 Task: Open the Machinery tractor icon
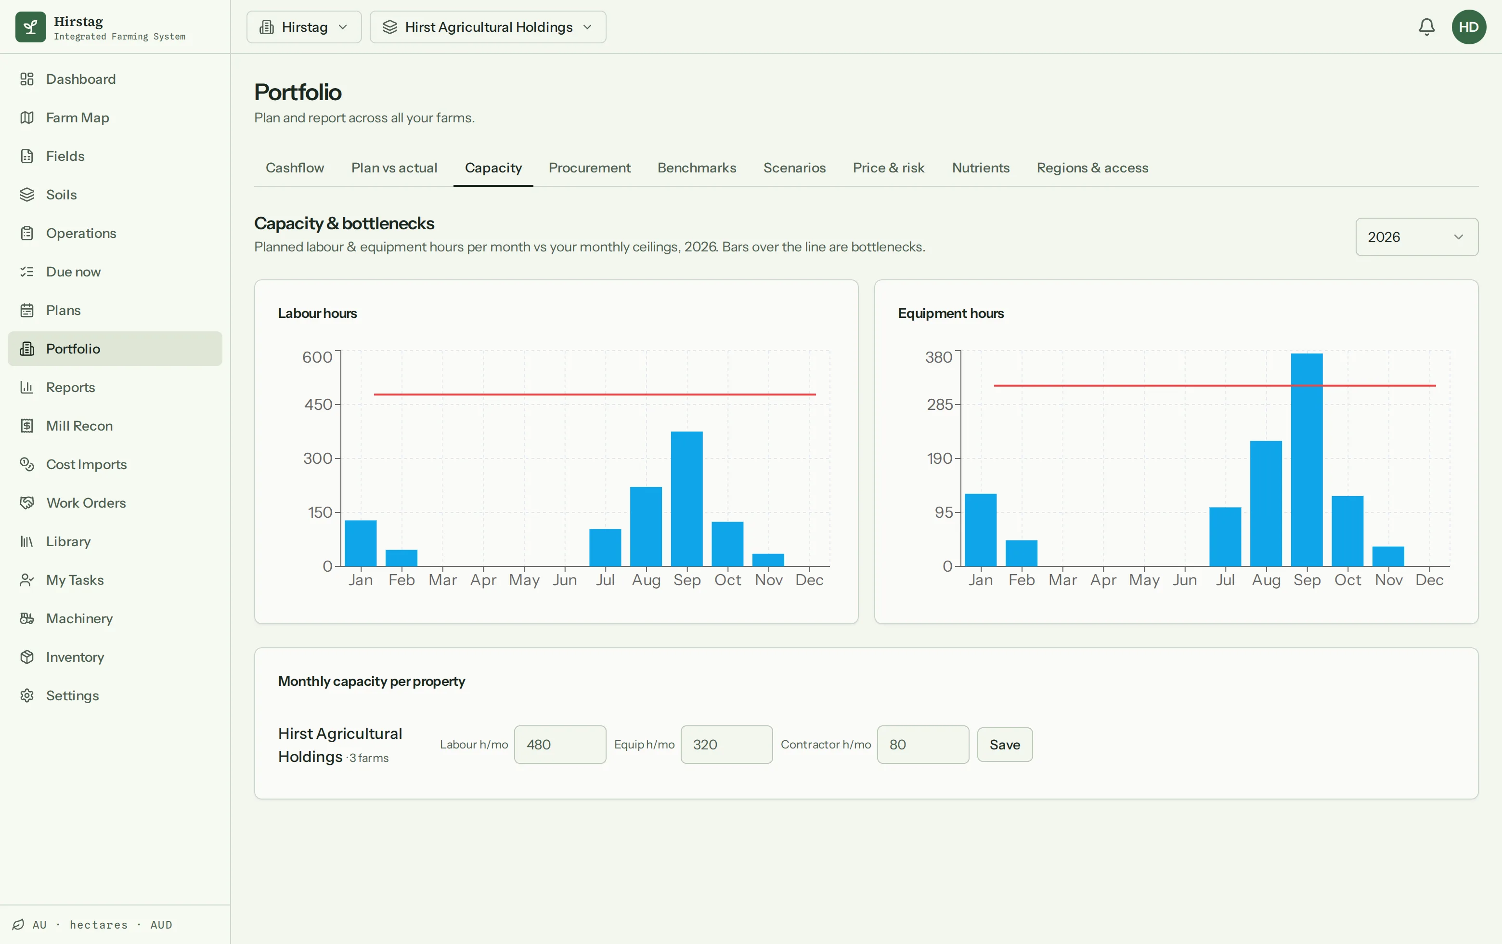coord(27,618)
